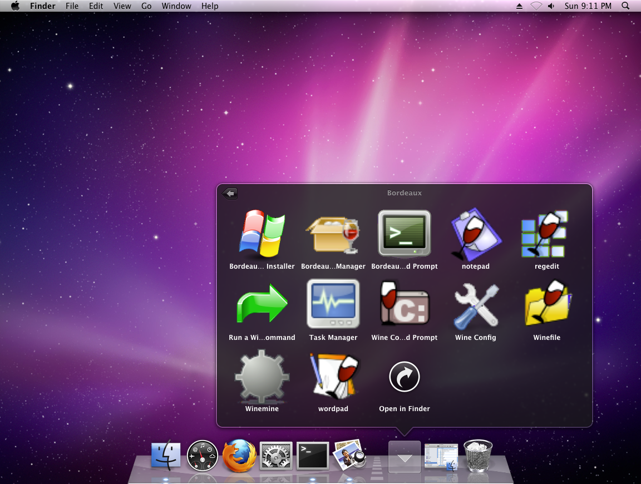Launch Winefile folder icon
This screenshot has width=641, height=484.
click(548, 303)
